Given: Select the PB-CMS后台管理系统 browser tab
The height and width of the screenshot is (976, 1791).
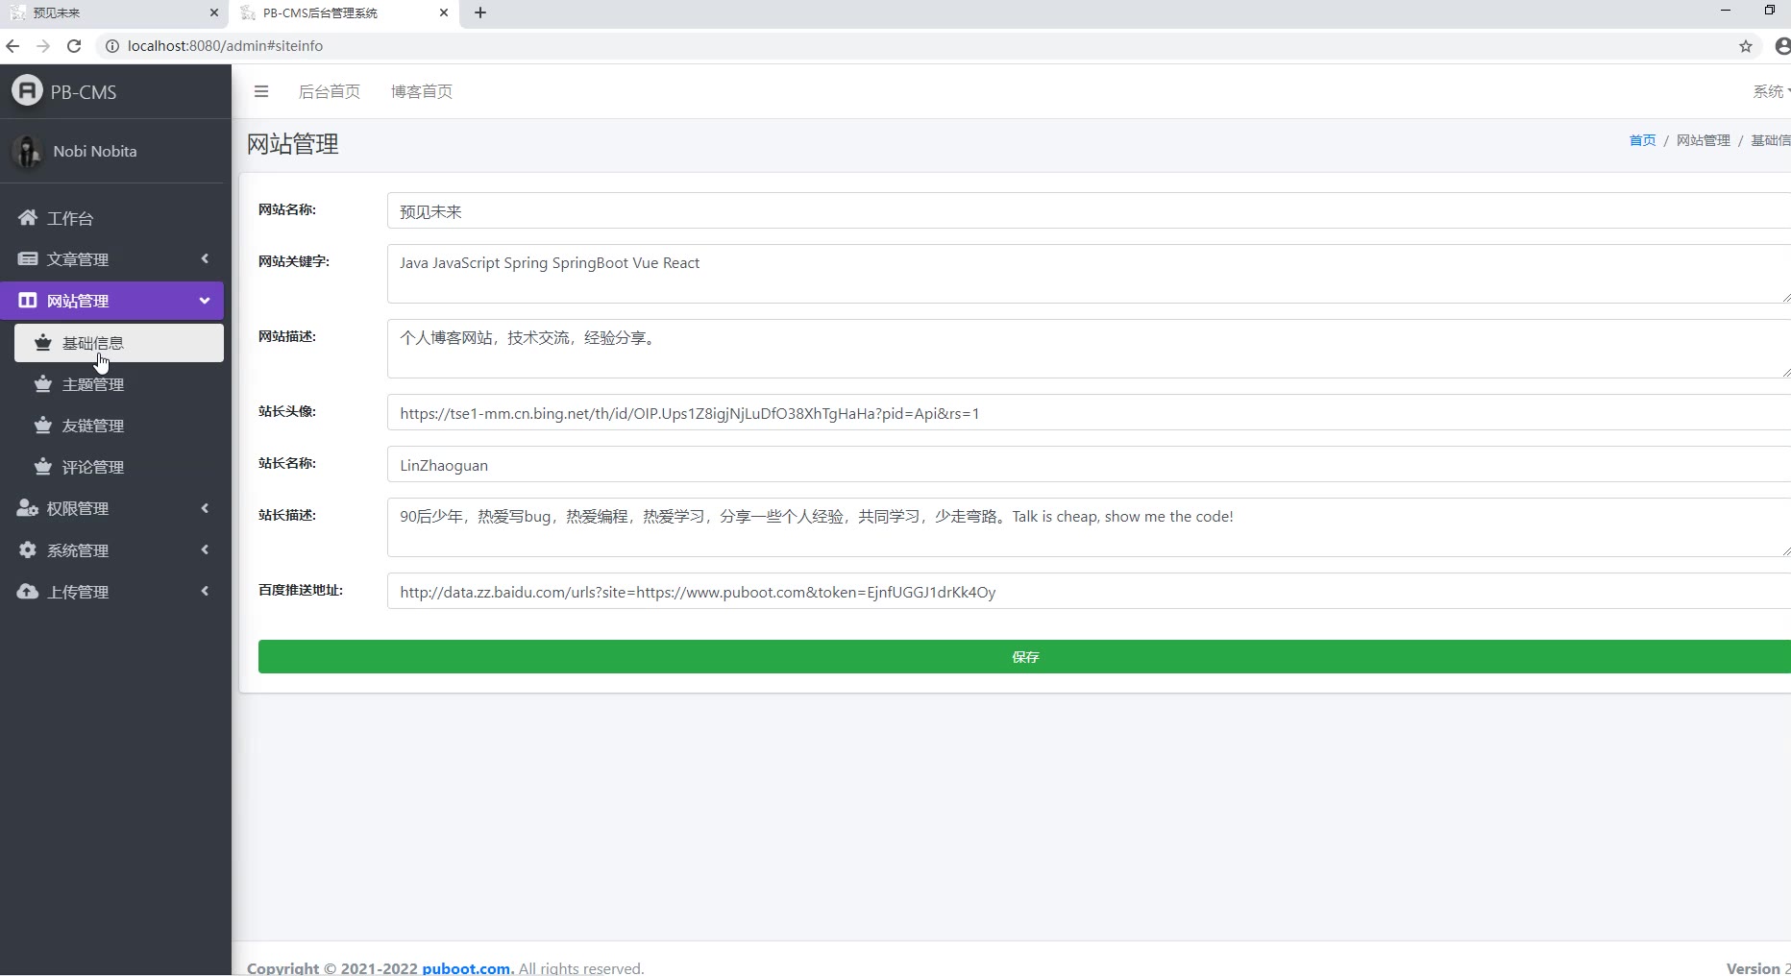Looking at the screenshot, I should coord(344,12).
